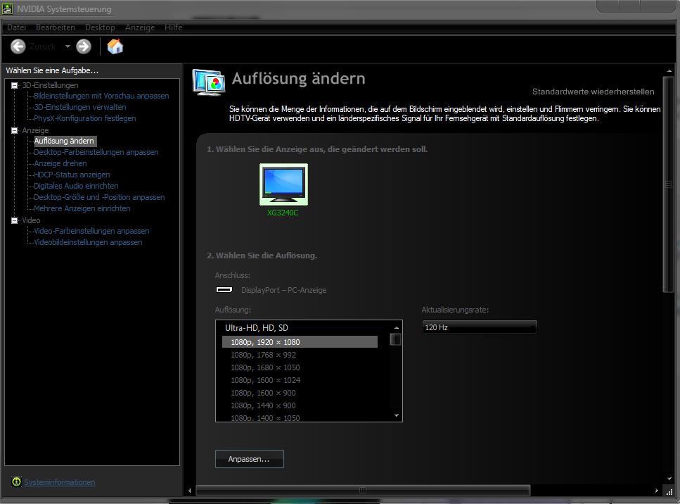
Task: Open Videobildeinstellungen anpassen
Action: point(88,243)
